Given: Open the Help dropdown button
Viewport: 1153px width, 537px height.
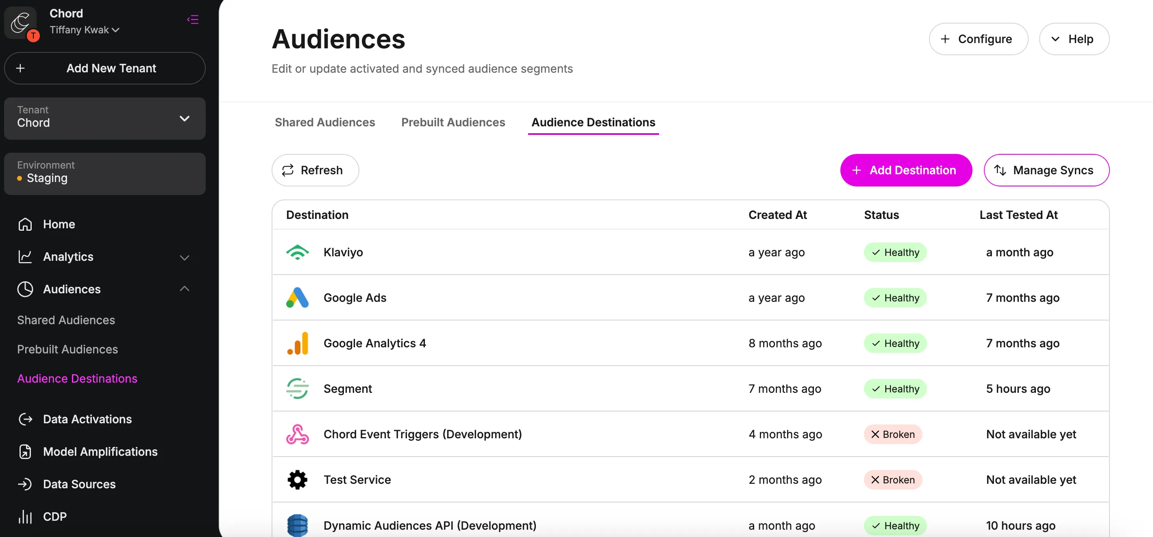Looking at the screenshot, I should click(1074, 39).
